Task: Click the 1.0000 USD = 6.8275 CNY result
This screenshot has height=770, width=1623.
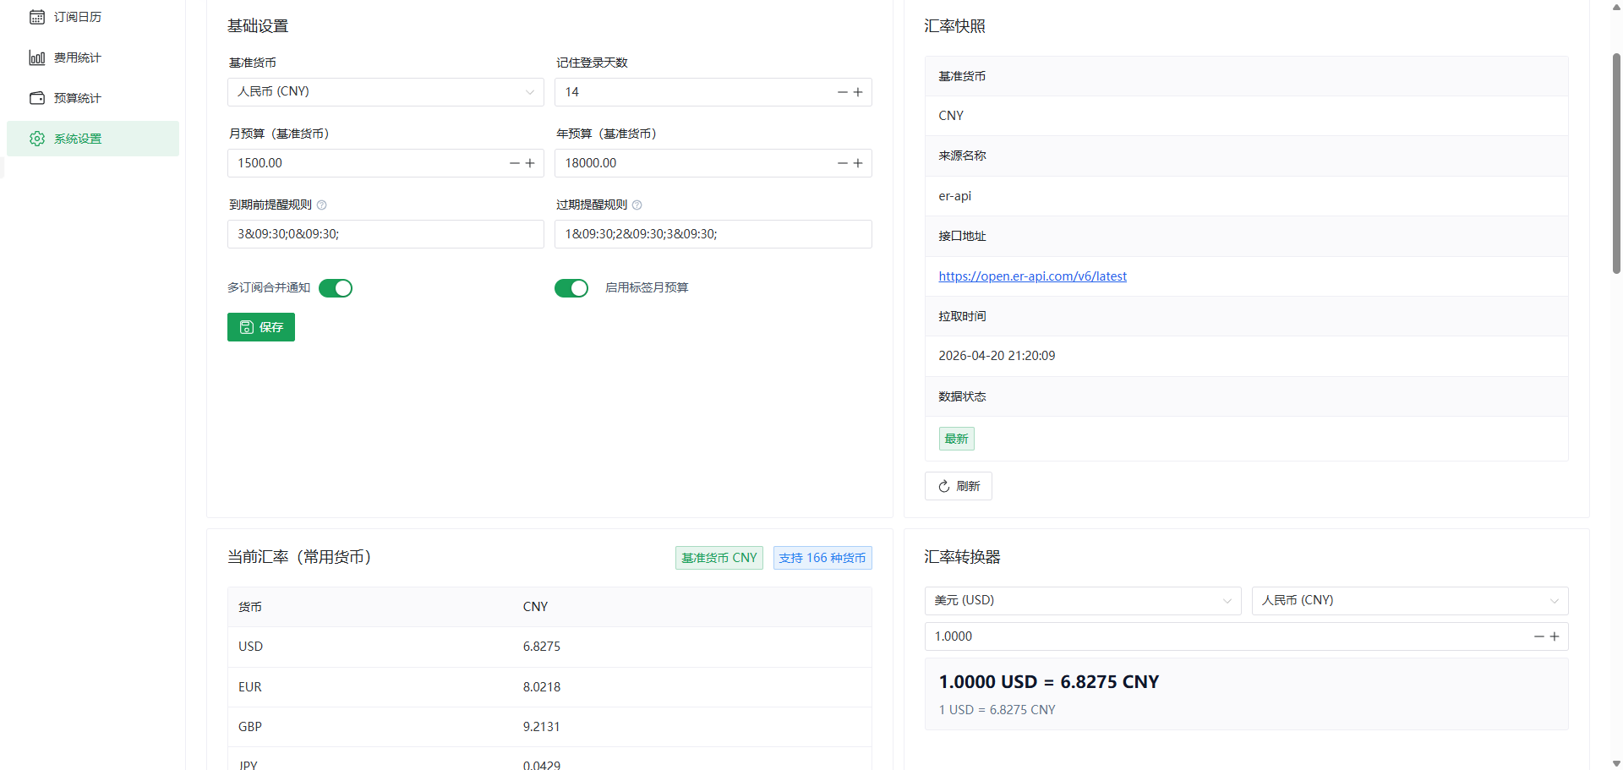Action: click(1048, 682)
